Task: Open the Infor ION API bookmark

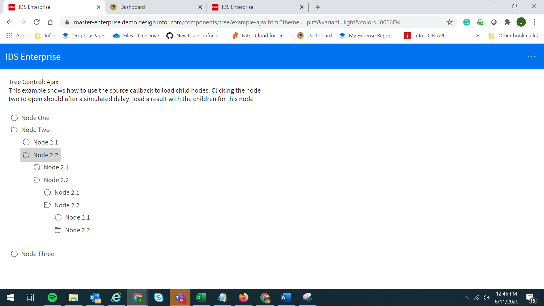Action: [x=424, y=36]
